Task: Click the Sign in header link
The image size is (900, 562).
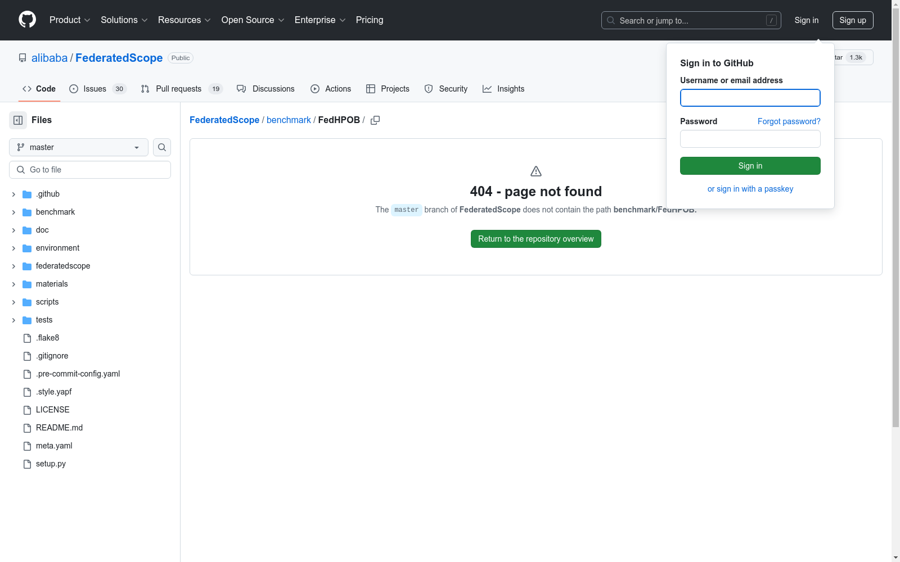Action: point(807,20)
